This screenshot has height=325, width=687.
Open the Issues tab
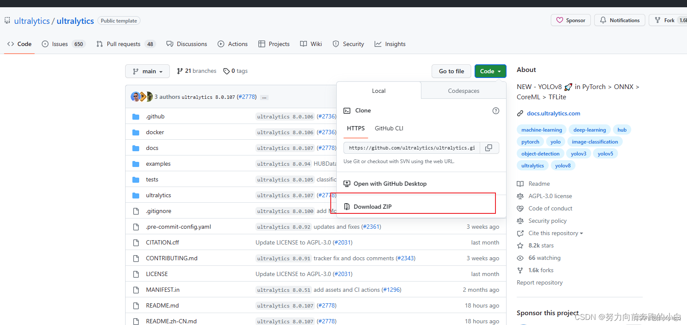(x=64, y=44)
